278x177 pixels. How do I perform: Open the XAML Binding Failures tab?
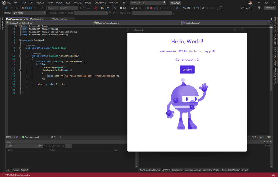coord(150,170)
